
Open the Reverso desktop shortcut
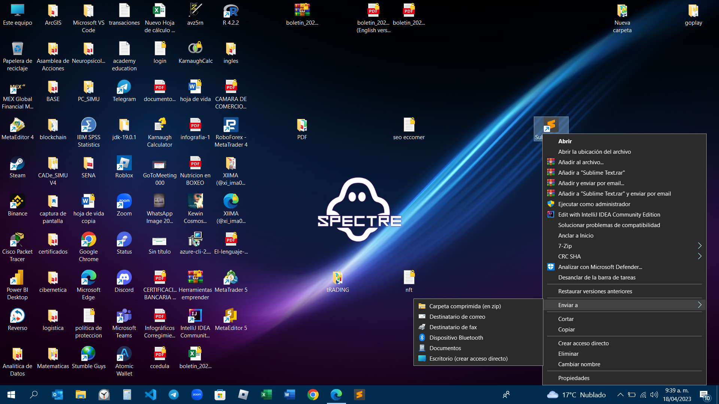tap(17, 320)
